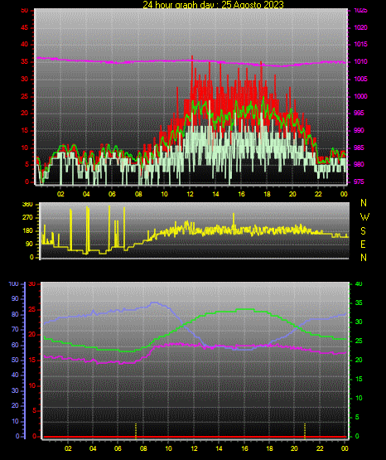Click red 35 label on wind speed axis
The height and width of the screenshot is (460, 386).
tap(24, 61)
